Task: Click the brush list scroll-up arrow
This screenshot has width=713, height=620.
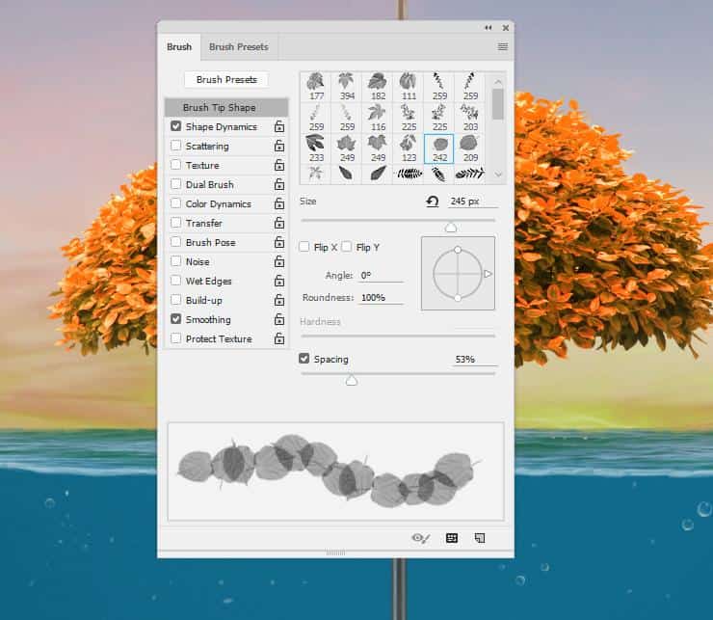Action: 498,82
